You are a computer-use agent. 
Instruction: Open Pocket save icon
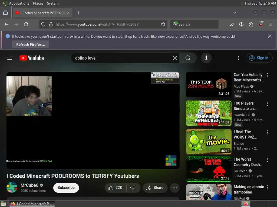232,24
